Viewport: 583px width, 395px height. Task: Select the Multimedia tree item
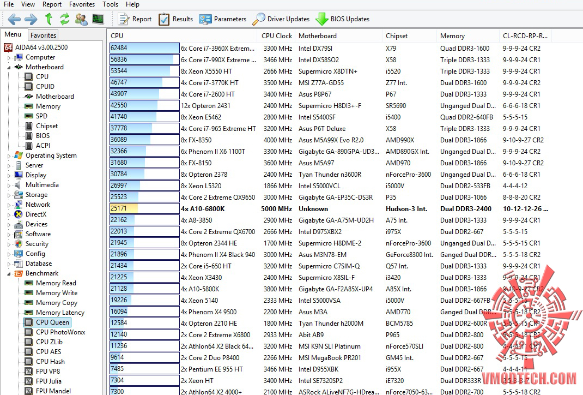point(42,184)
